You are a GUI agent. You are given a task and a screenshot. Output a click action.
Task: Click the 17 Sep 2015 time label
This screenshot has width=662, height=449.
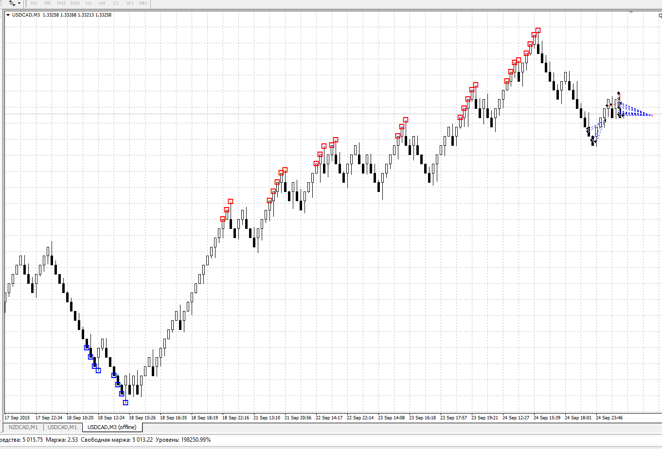pos(17,417)
